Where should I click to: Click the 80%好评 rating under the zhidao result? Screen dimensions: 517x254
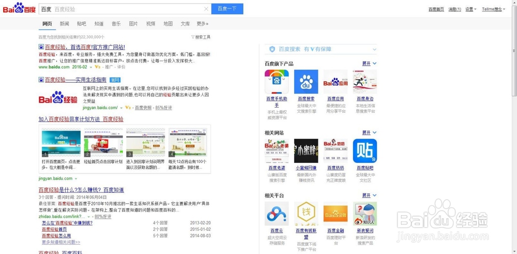tap(103, 217)
